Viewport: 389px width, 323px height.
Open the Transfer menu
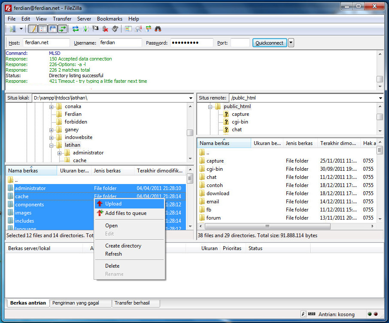(62, 19)
